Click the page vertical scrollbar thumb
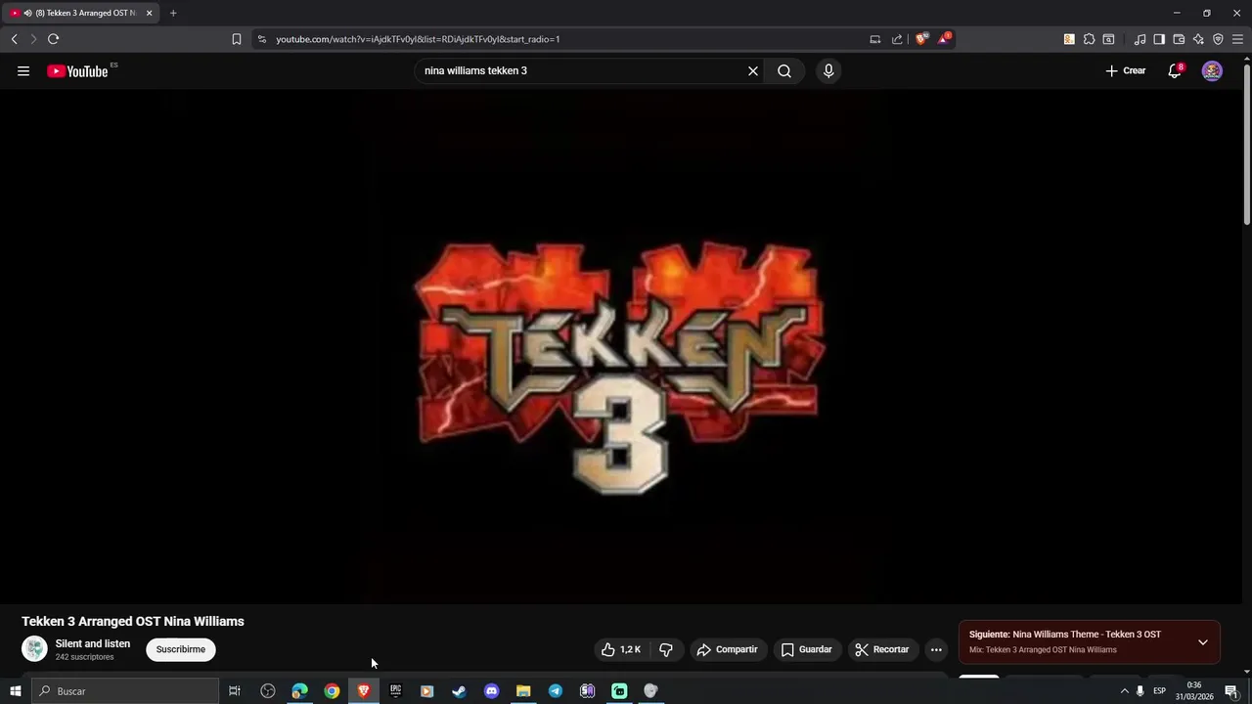 click(1246, 144)
